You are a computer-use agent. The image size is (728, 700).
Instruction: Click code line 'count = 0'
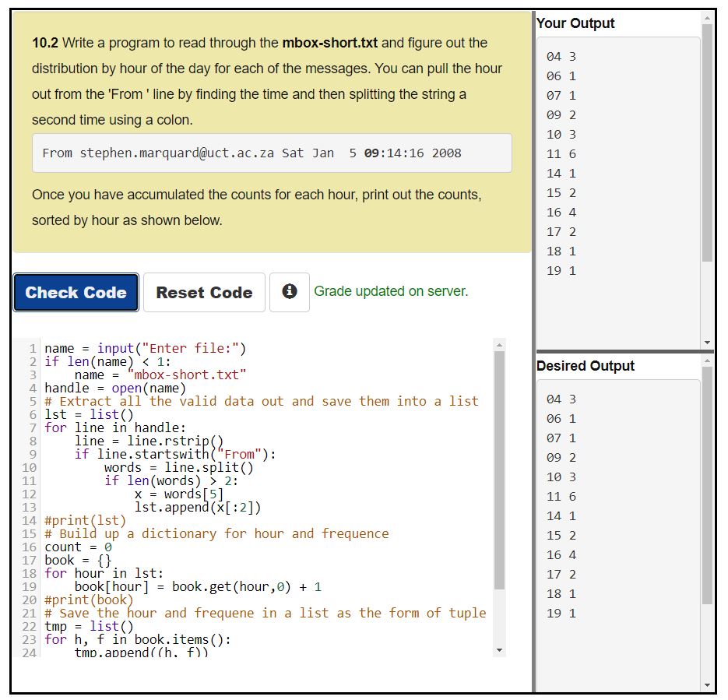tap(78, 547)
